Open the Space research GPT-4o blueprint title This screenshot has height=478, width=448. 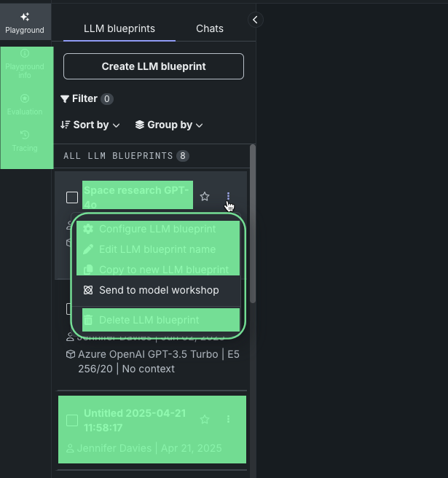tap(136, 197)
